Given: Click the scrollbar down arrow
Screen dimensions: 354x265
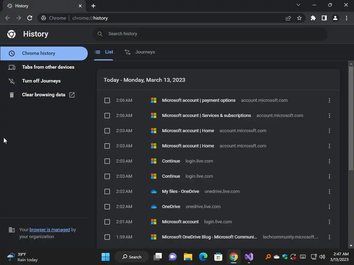Looking at the screenshot, I should click(351, 246).
